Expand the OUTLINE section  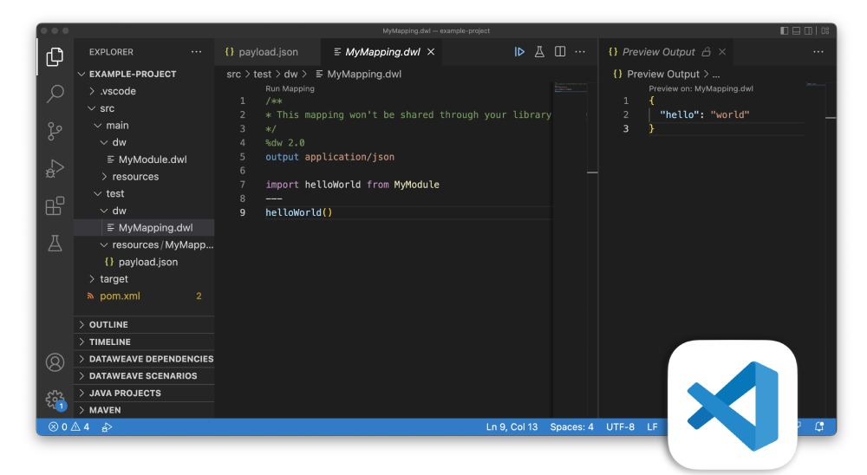[144, 324]
